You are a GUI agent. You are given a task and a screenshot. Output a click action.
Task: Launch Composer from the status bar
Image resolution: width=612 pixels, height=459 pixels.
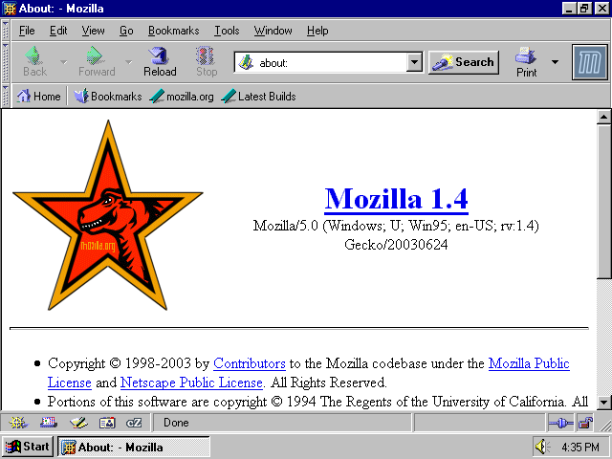77,423
